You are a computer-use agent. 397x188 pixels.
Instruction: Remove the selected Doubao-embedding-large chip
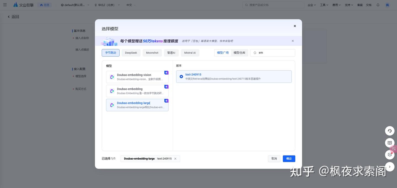tap(175, 159)
